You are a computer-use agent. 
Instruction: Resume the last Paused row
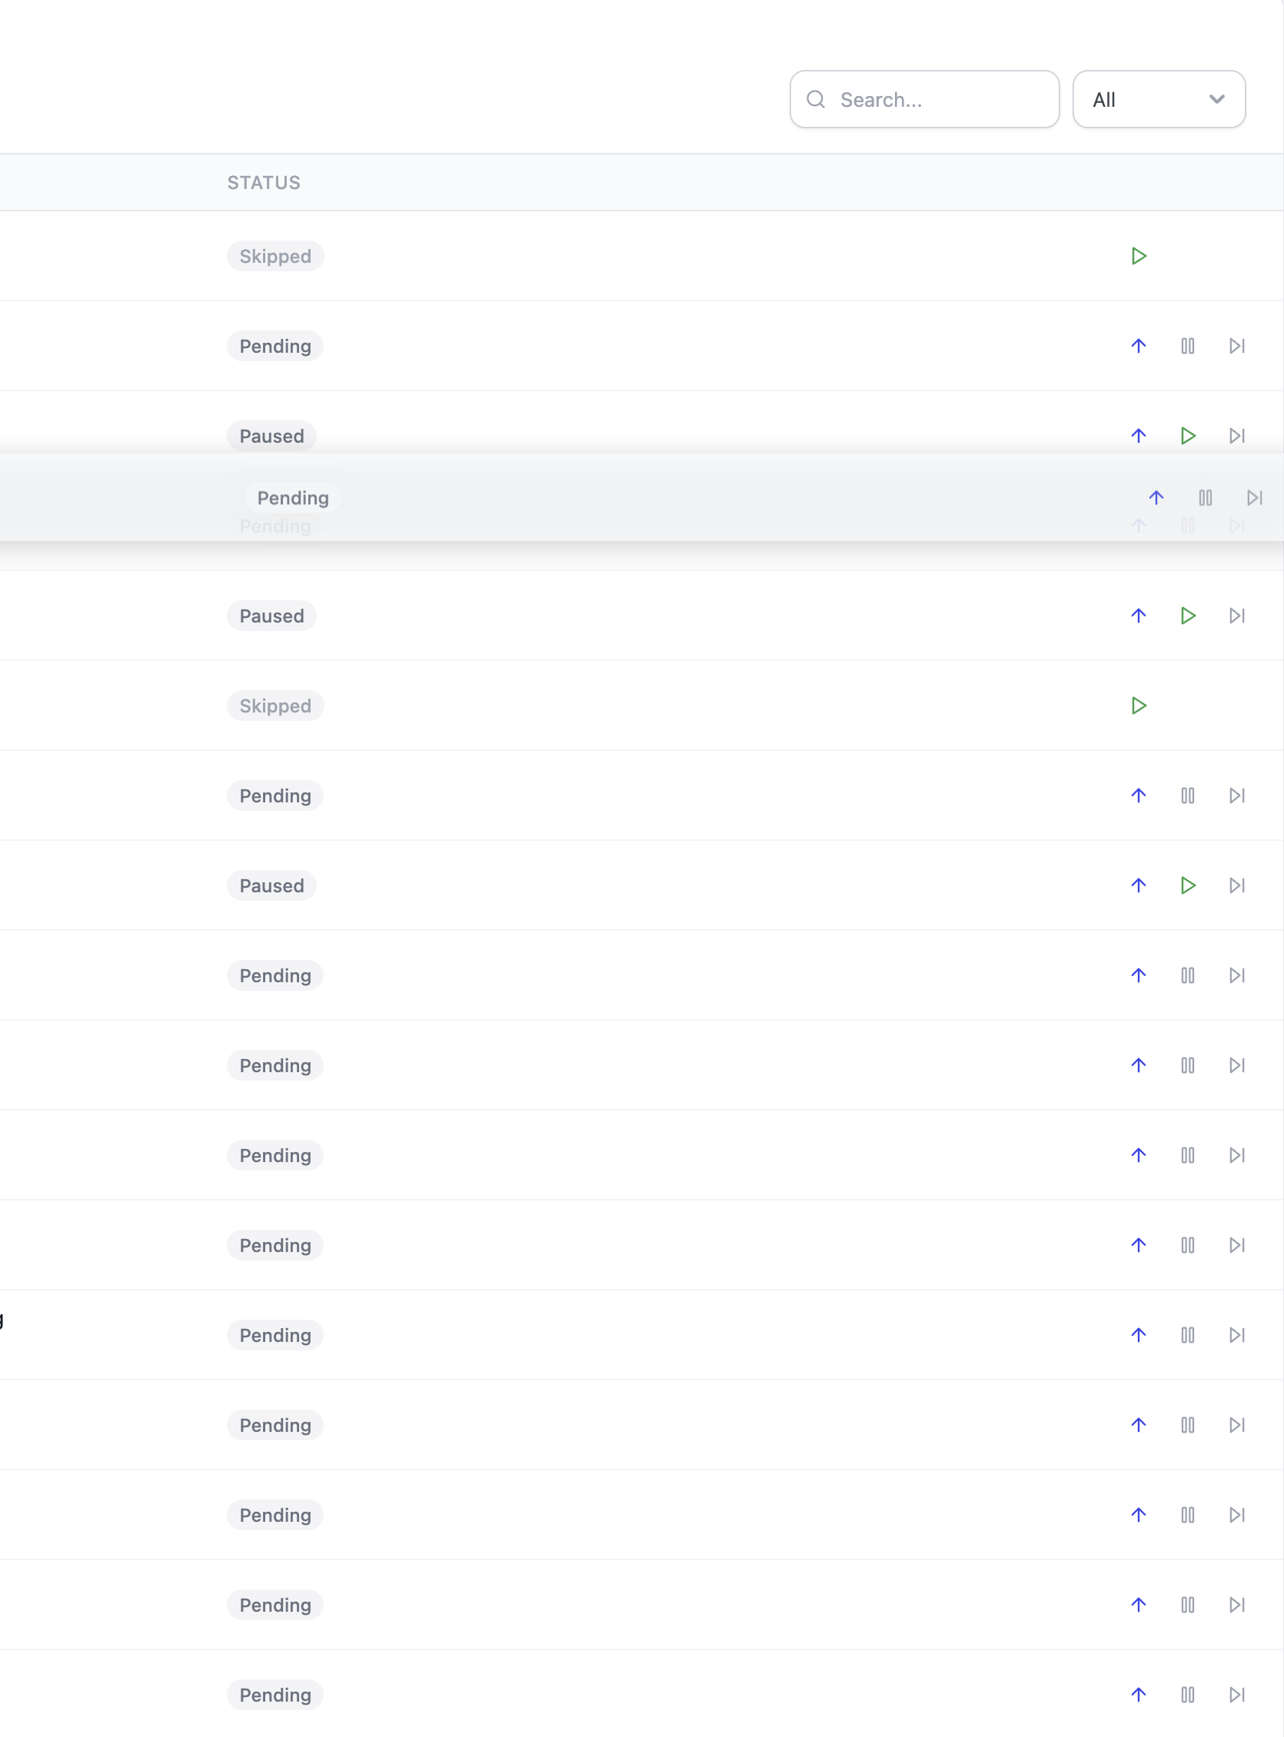(x=1188, y=885)
